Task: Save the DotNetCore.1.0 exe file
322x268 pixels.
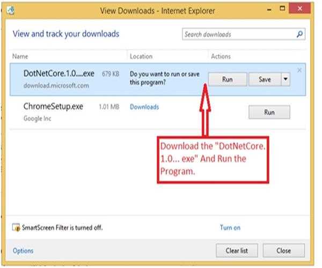Action: pos(265,79)
